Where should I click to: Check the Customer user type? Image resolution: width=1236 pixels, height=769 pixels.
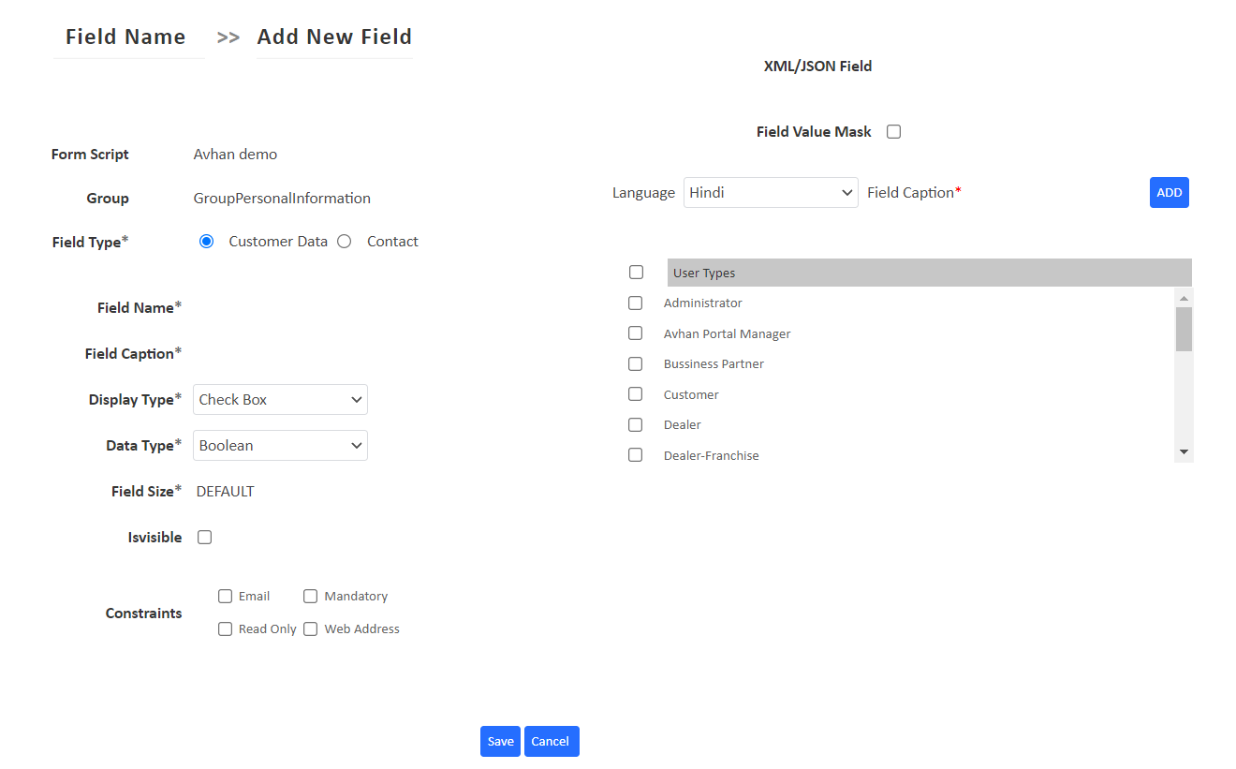coord(635,393)
